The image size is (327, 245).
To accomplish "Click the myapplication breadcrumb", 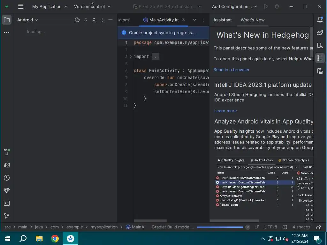I will pyautogui.click(x=104, y=227).
